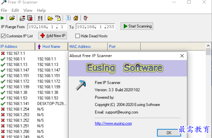The height and width of the screenshot is (138, 212).
Task: Click the delete results icon with red X
Action: (30, 18)
